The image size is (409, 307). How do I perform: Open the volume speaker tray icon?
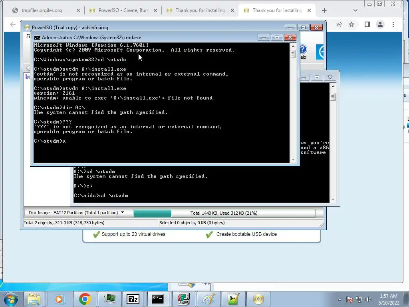[x=368, y=299]
